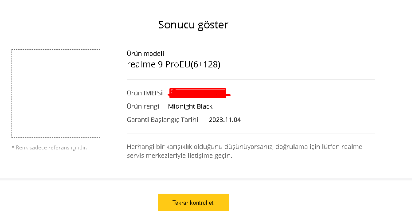Click the Ürün rengi label
This screenshot has height=211, width=412.
(143, 106)
